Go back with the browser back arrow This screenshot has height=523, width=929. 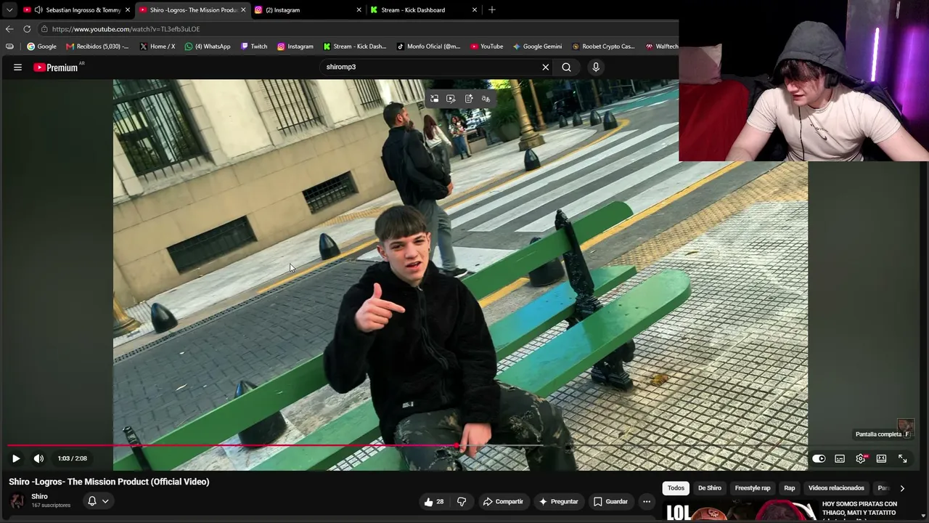coord(9,29)
